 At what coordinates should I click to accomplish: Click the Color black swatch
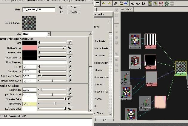[30, 43]
